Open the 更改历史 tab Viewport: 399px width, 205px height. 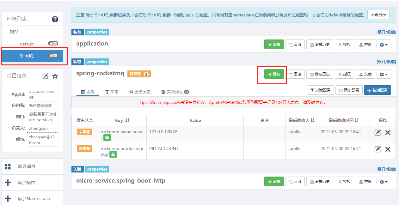140,92
